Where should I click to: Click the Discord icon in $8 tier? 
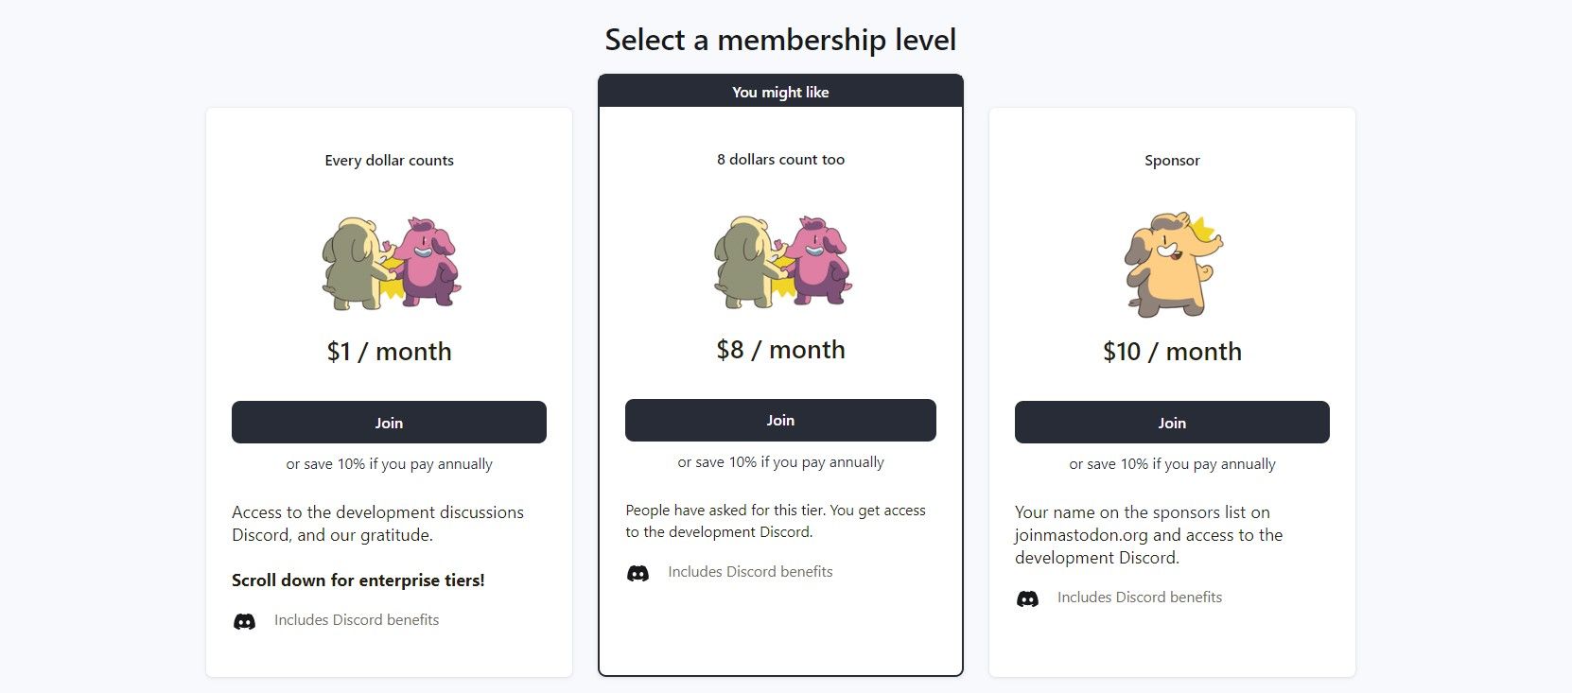click(x=638, y=573)
